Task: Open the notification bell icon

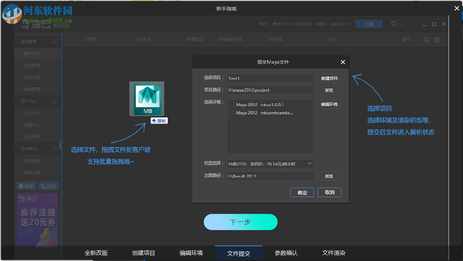Action: (x=402, y=24)
